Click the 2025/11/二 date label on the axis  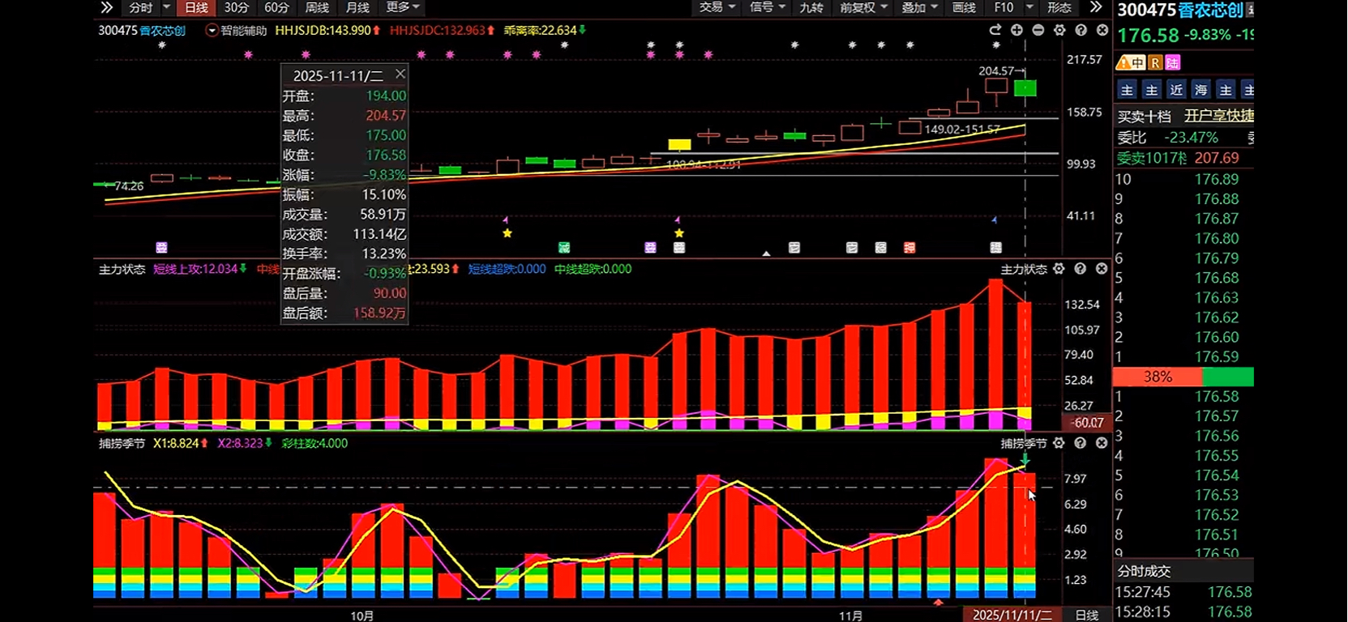tap(1012, 616)
